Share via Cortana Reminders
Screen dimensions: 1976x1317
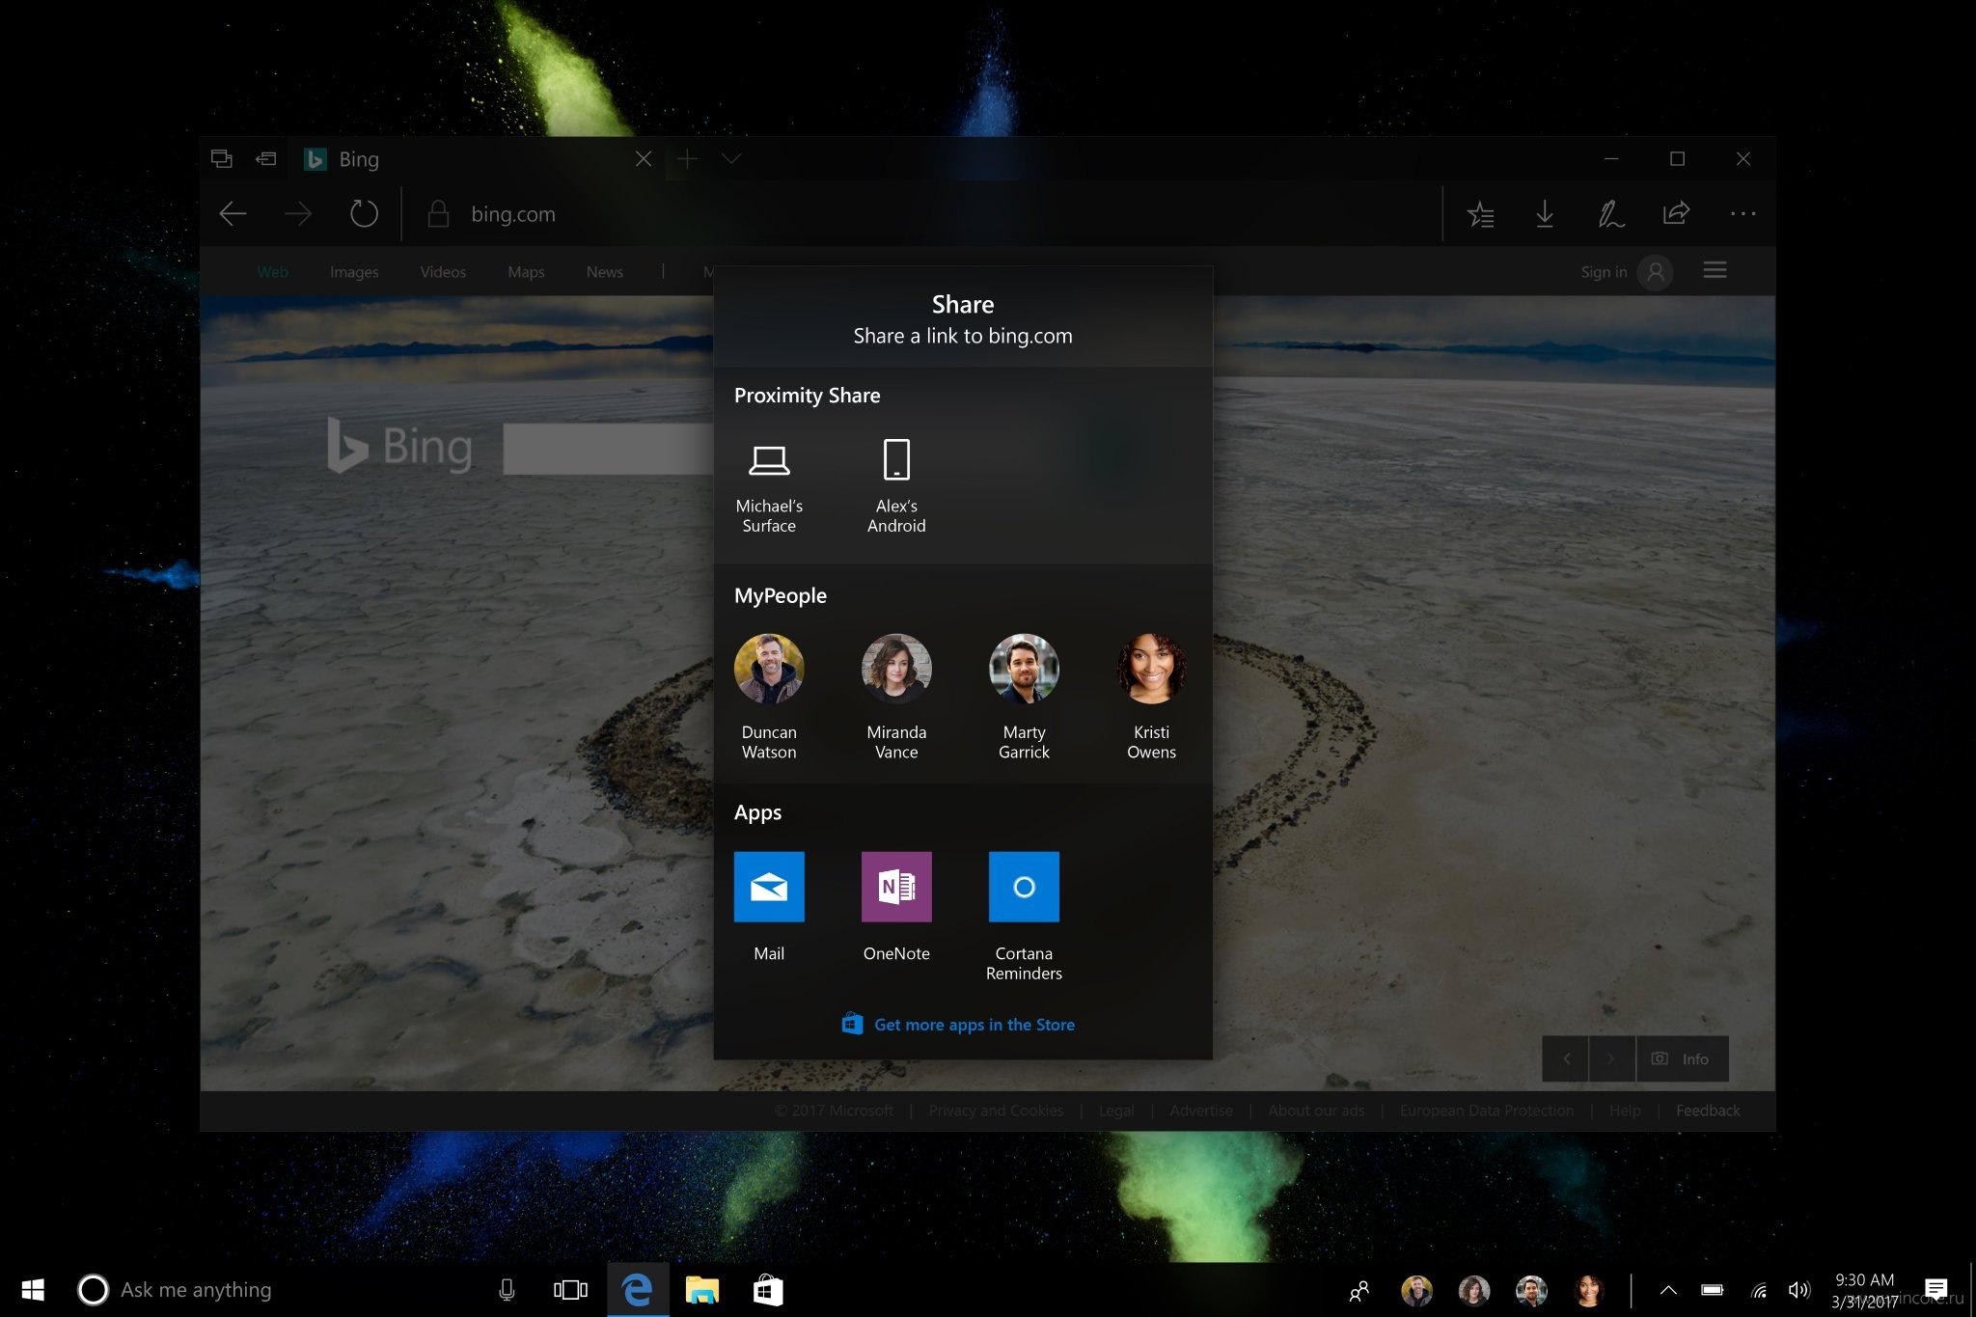(x=1024, y=917)
